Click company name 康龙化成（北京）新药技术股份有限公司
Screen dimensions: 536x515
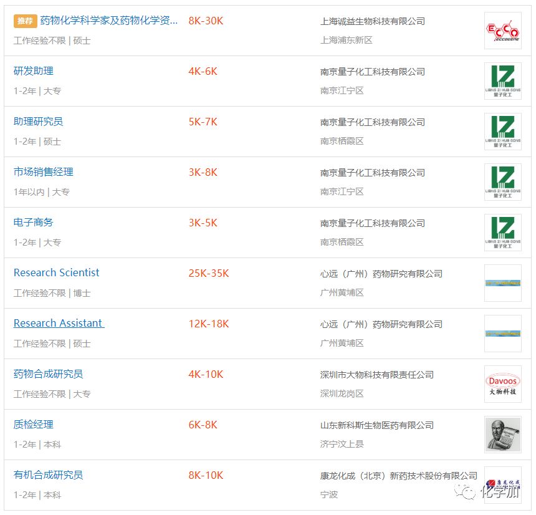point(399,476)
